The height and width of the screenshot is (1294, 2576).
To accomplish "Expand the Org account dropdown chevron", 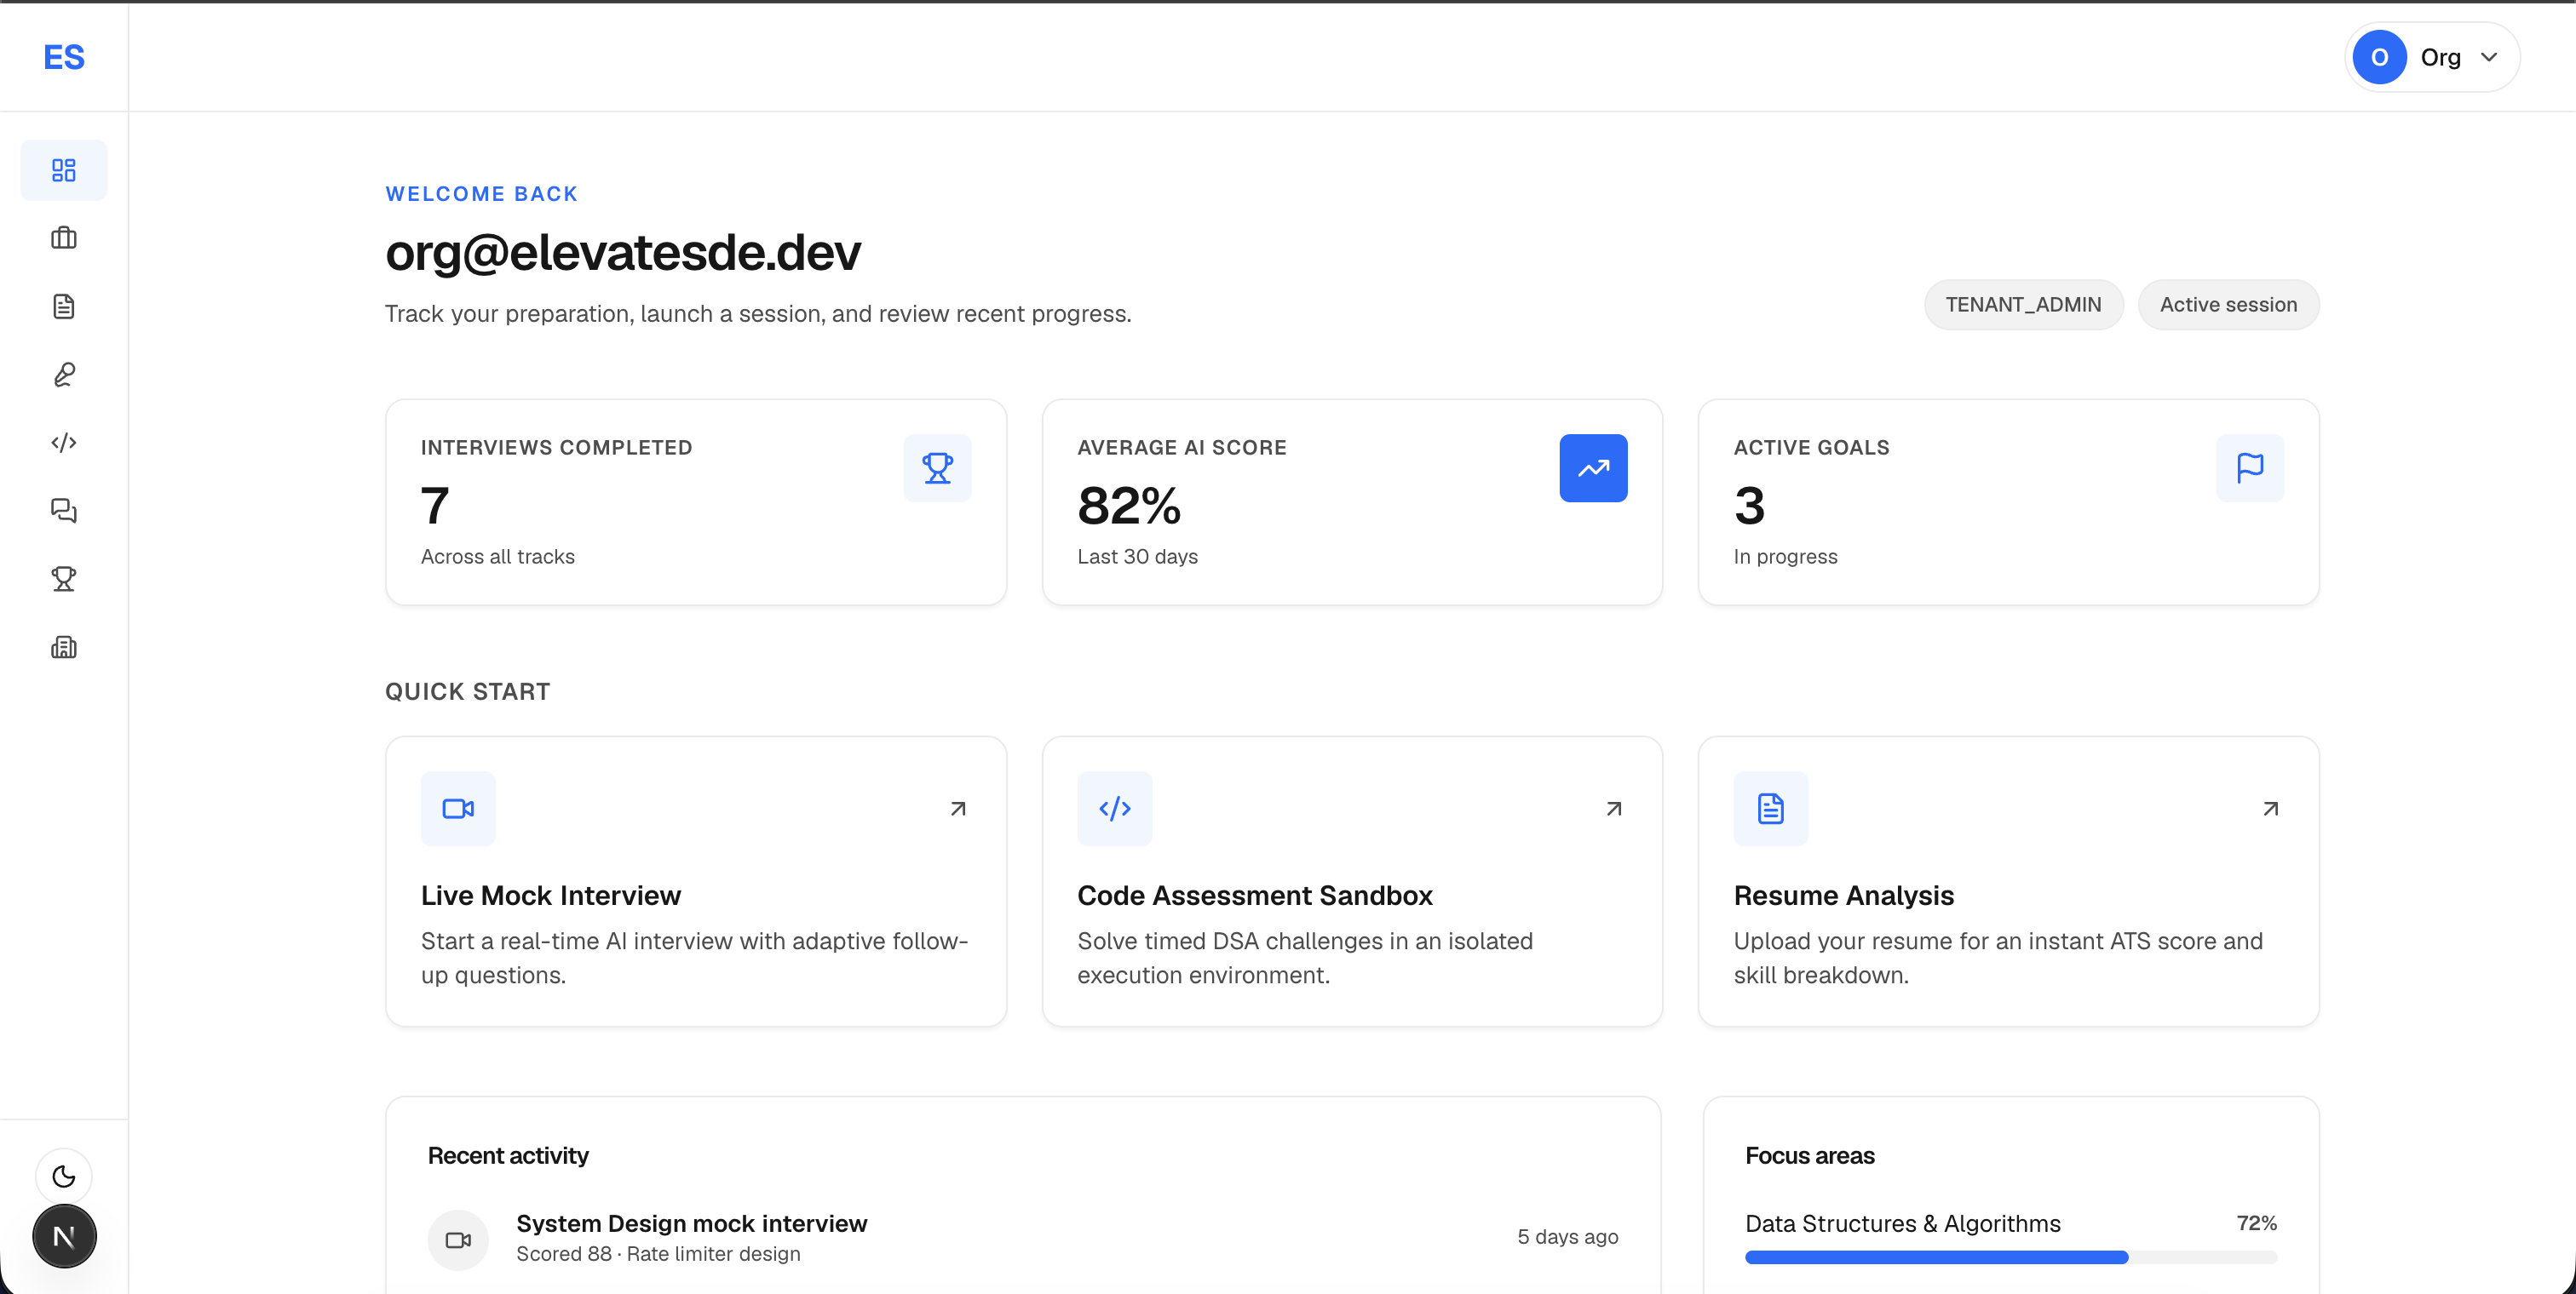I will click(x=2489, y=57).
